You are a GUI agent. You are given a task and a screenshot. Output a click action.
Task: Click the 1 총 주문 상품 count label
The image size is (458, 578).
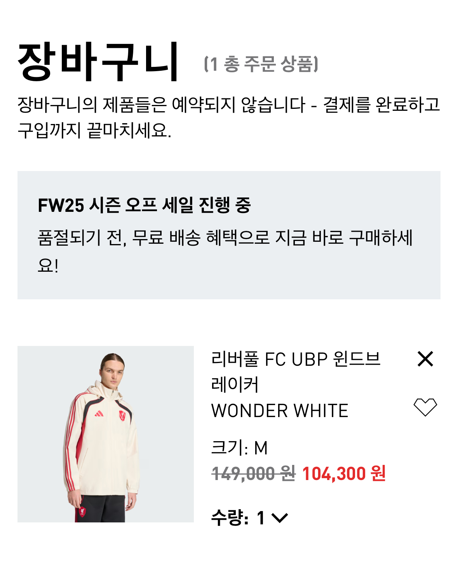tap(261, 64)
